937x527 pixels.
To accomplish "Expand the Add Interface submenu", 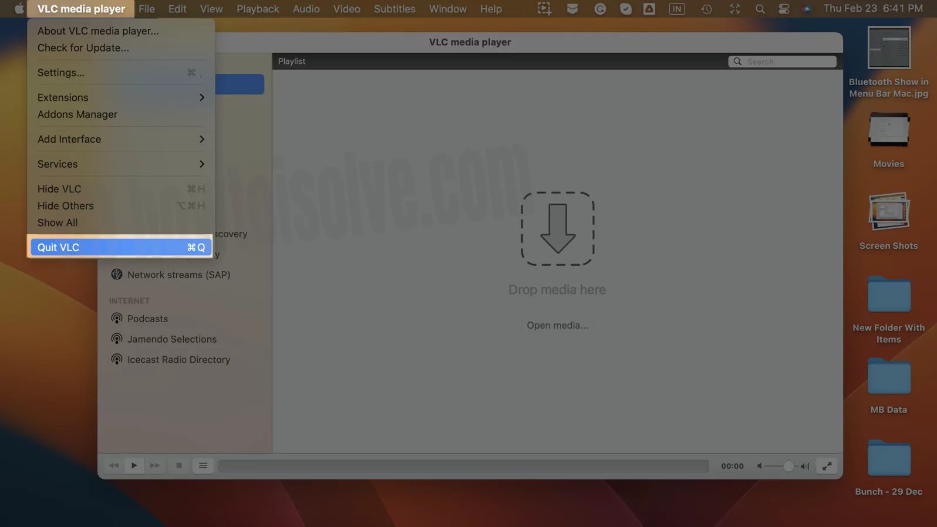I will 121,139.
